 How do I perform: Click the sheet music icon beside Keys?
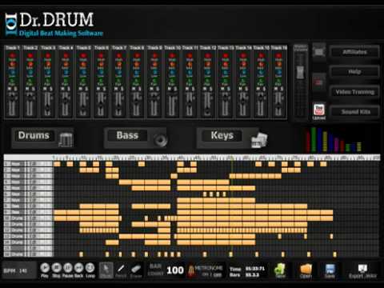pos(259,139)
